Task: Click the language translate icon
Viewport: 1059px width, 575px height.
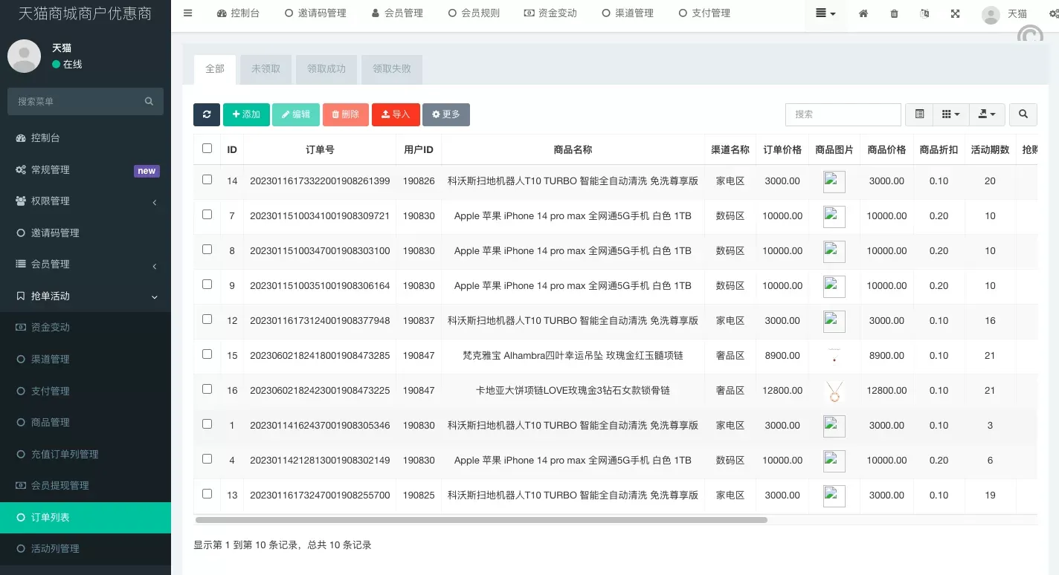Action: click(x=924, y=13)
